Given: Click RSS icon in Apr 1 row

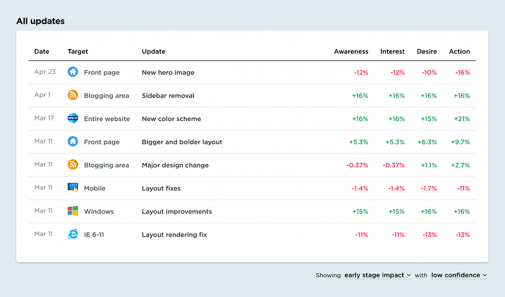Looking at the screenshot, I should click(73, 95).
